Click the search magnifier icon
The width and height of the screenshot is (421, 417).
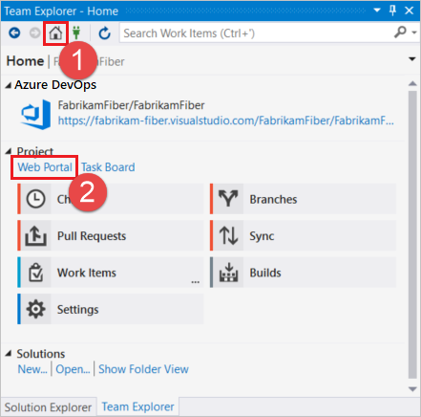pyautogui.click(x=400, y=33)
